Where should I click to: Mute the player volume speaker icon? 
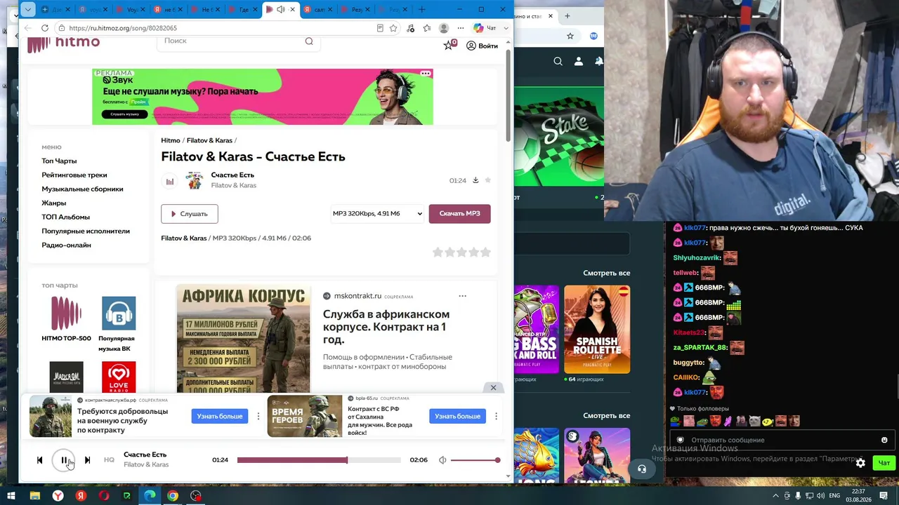[x=442, y=460]
